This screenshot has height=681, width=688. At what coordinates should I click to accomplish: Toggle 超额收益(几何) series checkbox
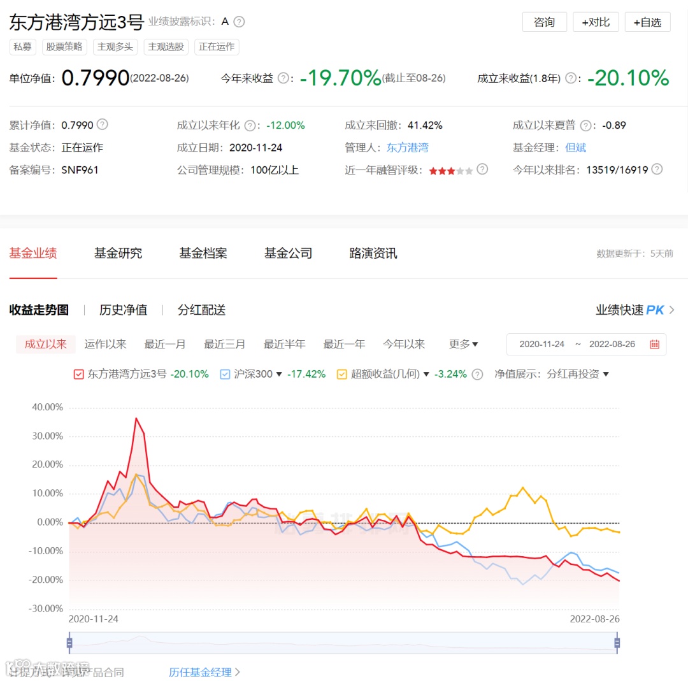(x=342, y=375)
